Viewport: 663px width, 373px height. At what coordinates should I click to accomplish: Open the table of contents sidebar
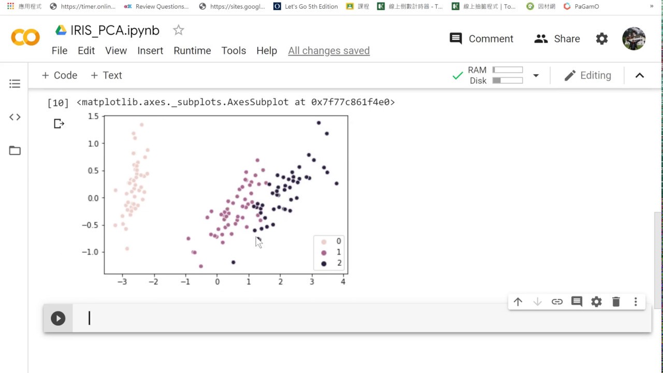click(x=15, y=83)
